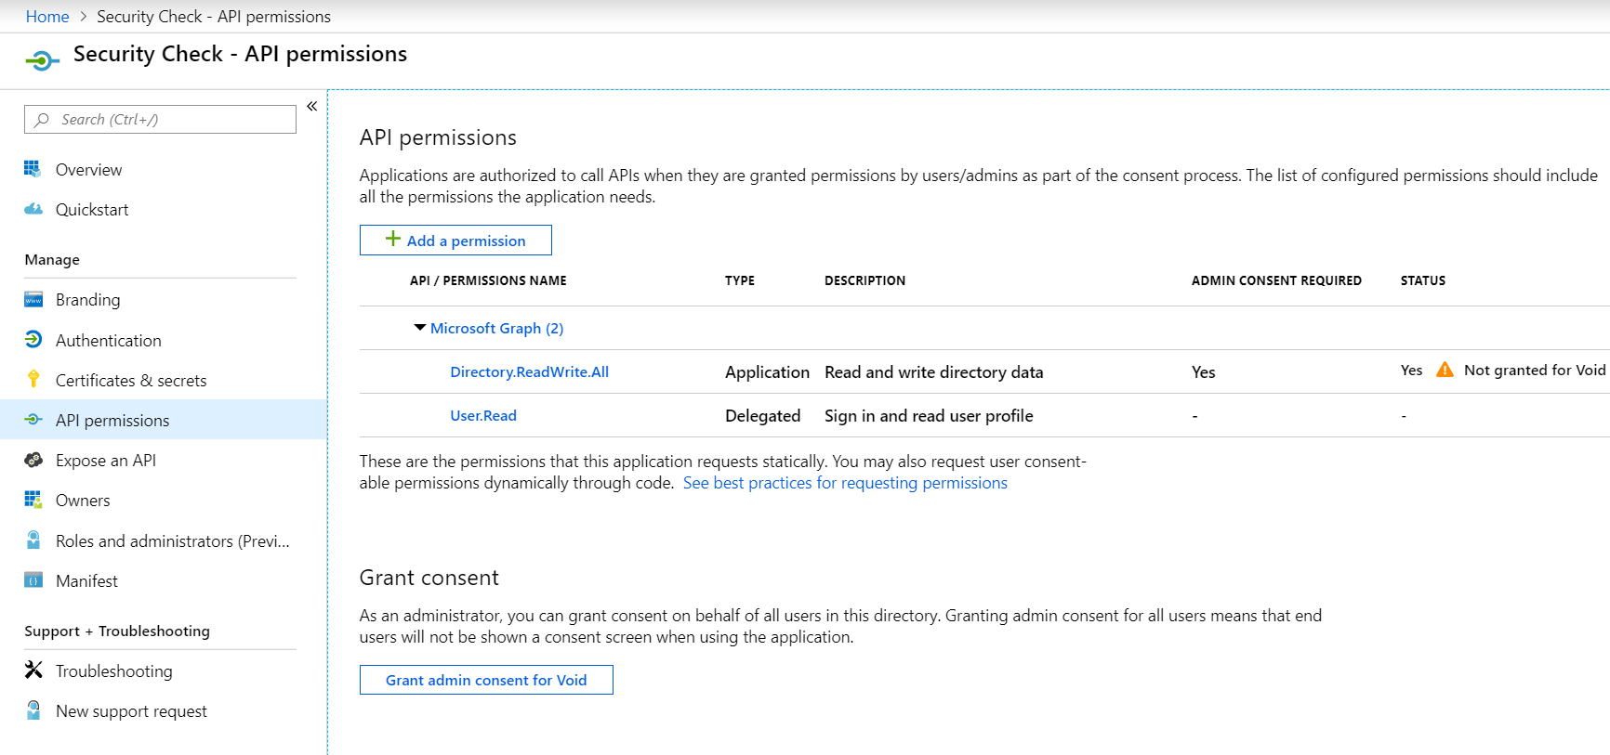Click the 'Not granted for Void' status text
Screen dimensions: 1610x755
click(x=1535, y=370)
